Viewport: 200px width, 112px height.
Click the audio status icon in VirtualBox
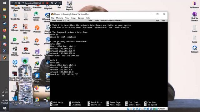(134, 109)
